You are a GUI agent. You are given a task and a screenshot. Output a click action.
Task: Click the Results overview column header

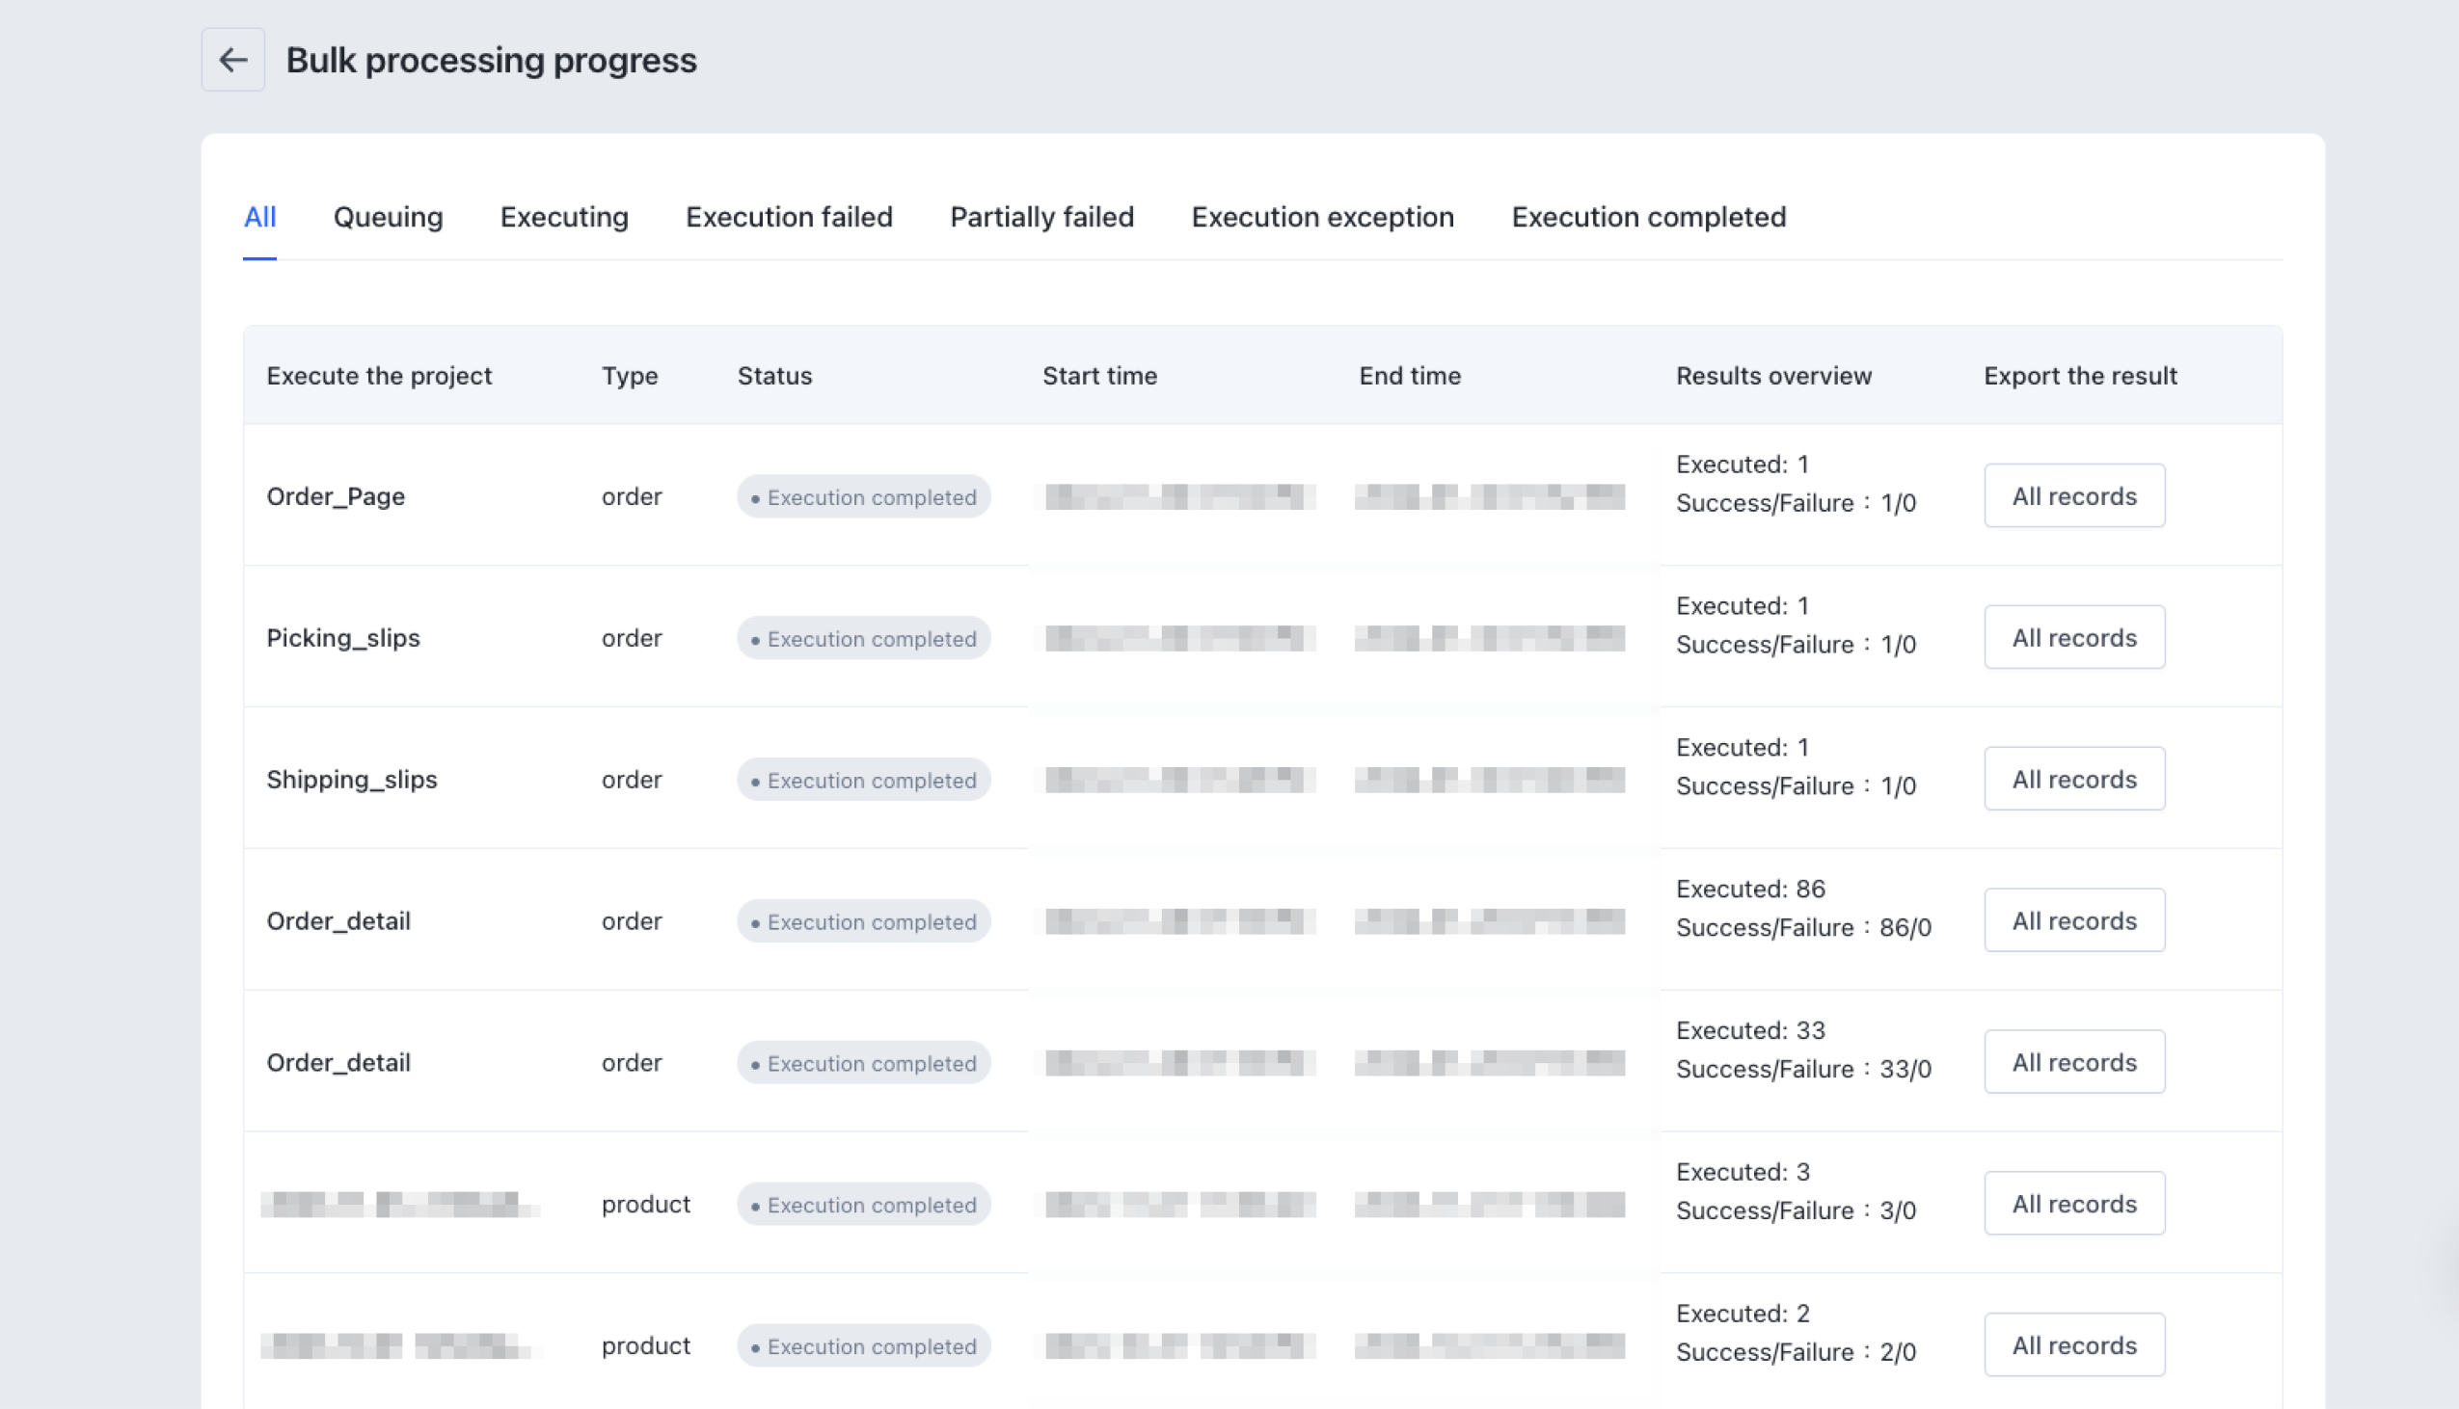tap(1773, 376)
